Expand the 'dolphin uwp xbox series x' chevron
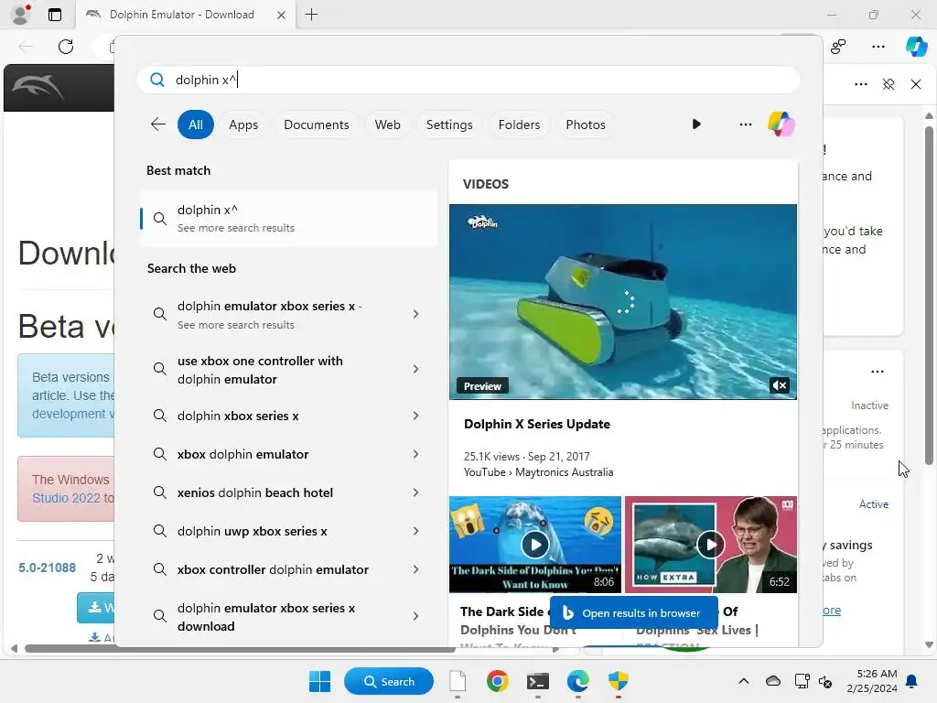This screenshot has width=937, height=703. (416, 531)
